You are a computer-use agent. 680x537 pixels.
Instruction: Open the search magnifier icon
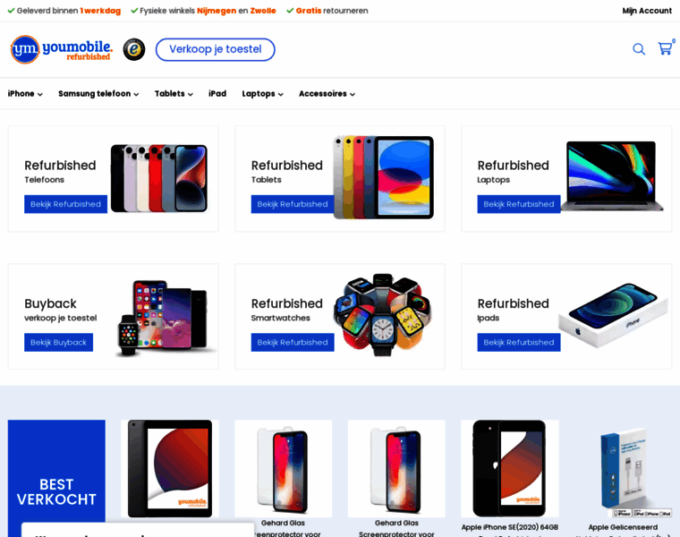coord(638,49)
